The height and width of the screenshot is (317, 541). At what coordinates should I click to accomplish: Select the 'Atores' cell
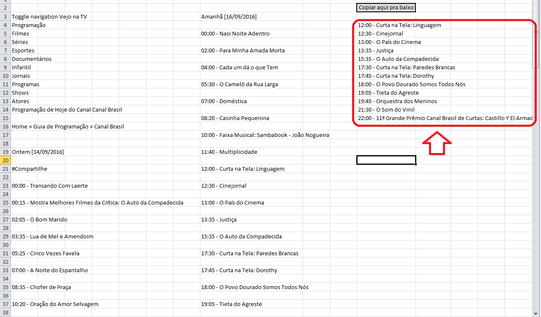pyautogui.click(x=21, y=101)
